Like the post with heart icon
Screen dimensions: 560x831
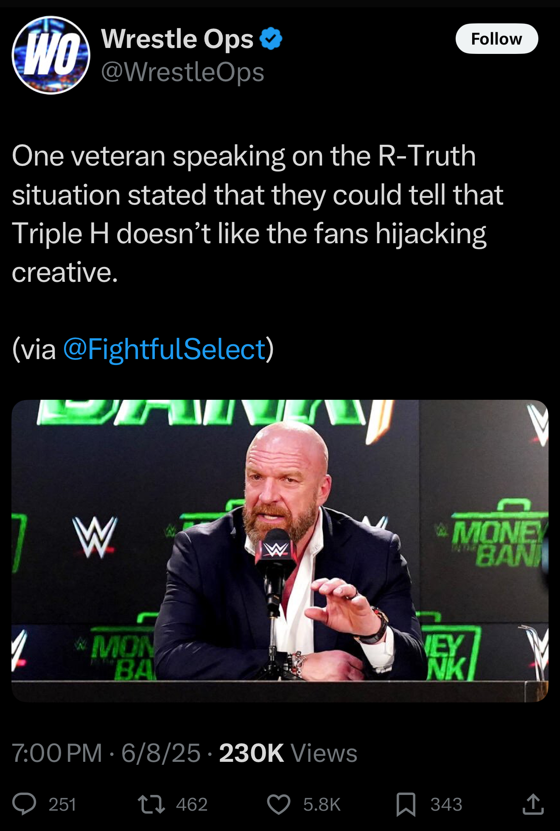click(279, 804)
